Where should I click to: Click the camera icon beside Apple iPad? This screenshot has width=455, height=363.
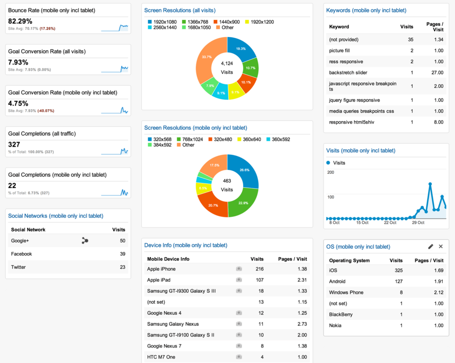click(239, 280)
